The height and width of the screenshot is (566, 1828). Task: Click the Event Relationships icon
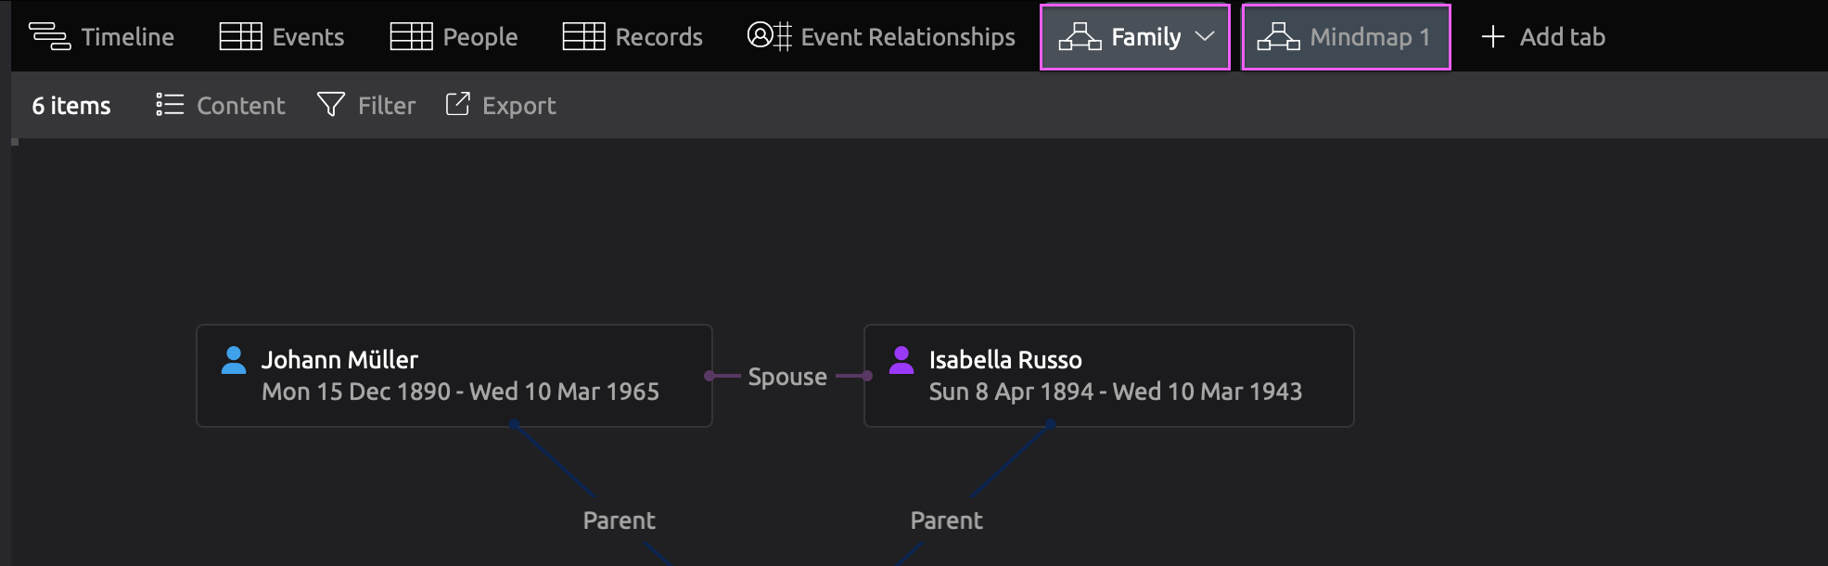(769, 37)
